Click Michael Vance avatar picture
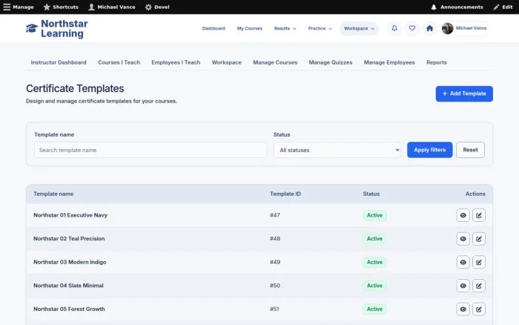The image size is (519, 325). (x=447, y=28)
